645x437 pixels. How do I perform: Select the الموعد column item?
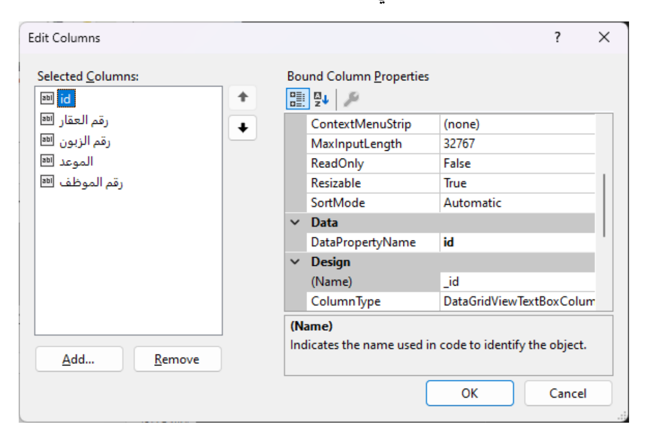(76, 162)
